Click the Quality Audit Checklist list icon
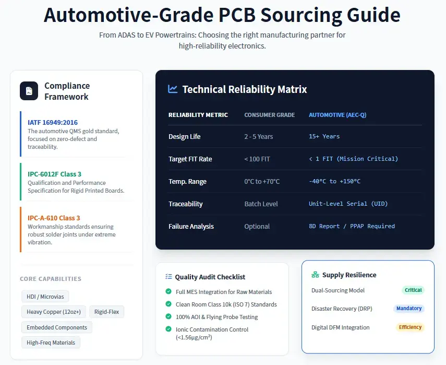The height and width of the screenshot is (365, 446). coord(168,277)
